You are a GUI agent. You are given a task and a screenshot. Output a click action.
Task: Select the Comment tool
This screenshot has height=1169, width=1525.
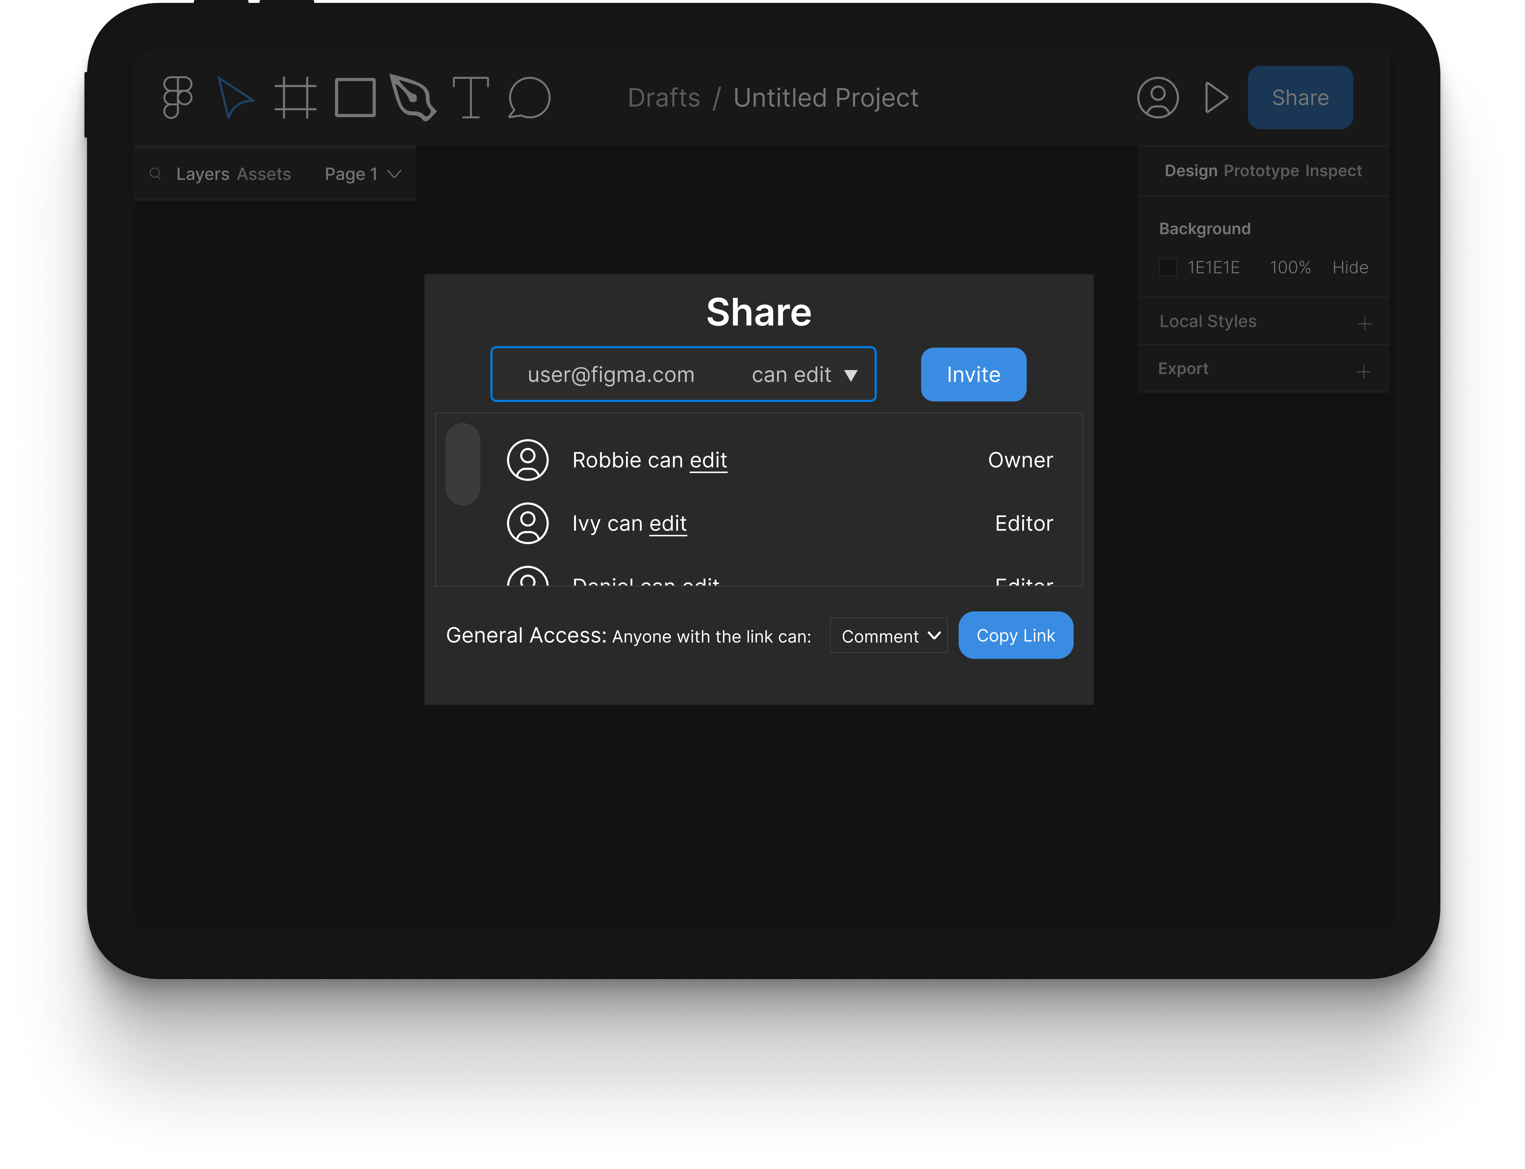click(529, 97)
